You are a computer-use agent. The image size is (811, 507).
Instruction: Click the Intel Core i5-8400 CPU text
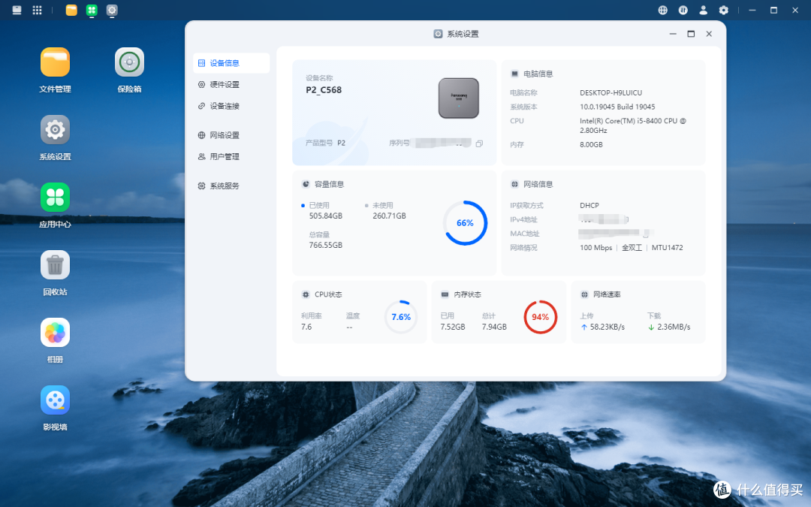(x=632, y=125)
